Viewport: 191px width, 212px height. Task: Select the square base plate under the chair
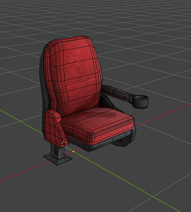click(58, 159)
